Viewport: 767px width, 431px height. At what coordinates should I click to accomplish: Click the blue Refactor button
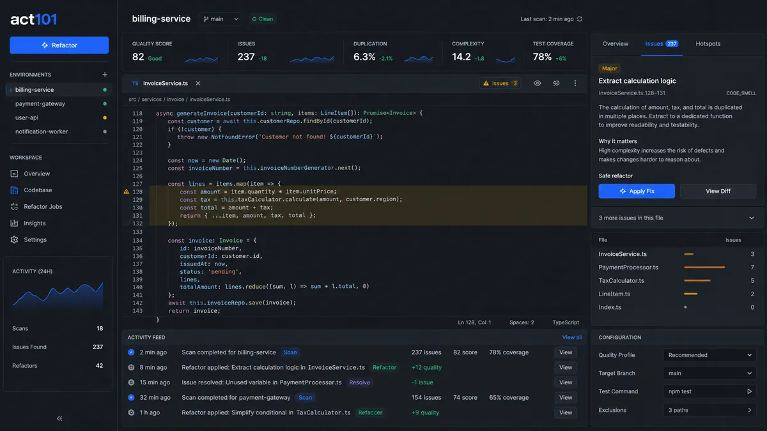pos(59,45)
